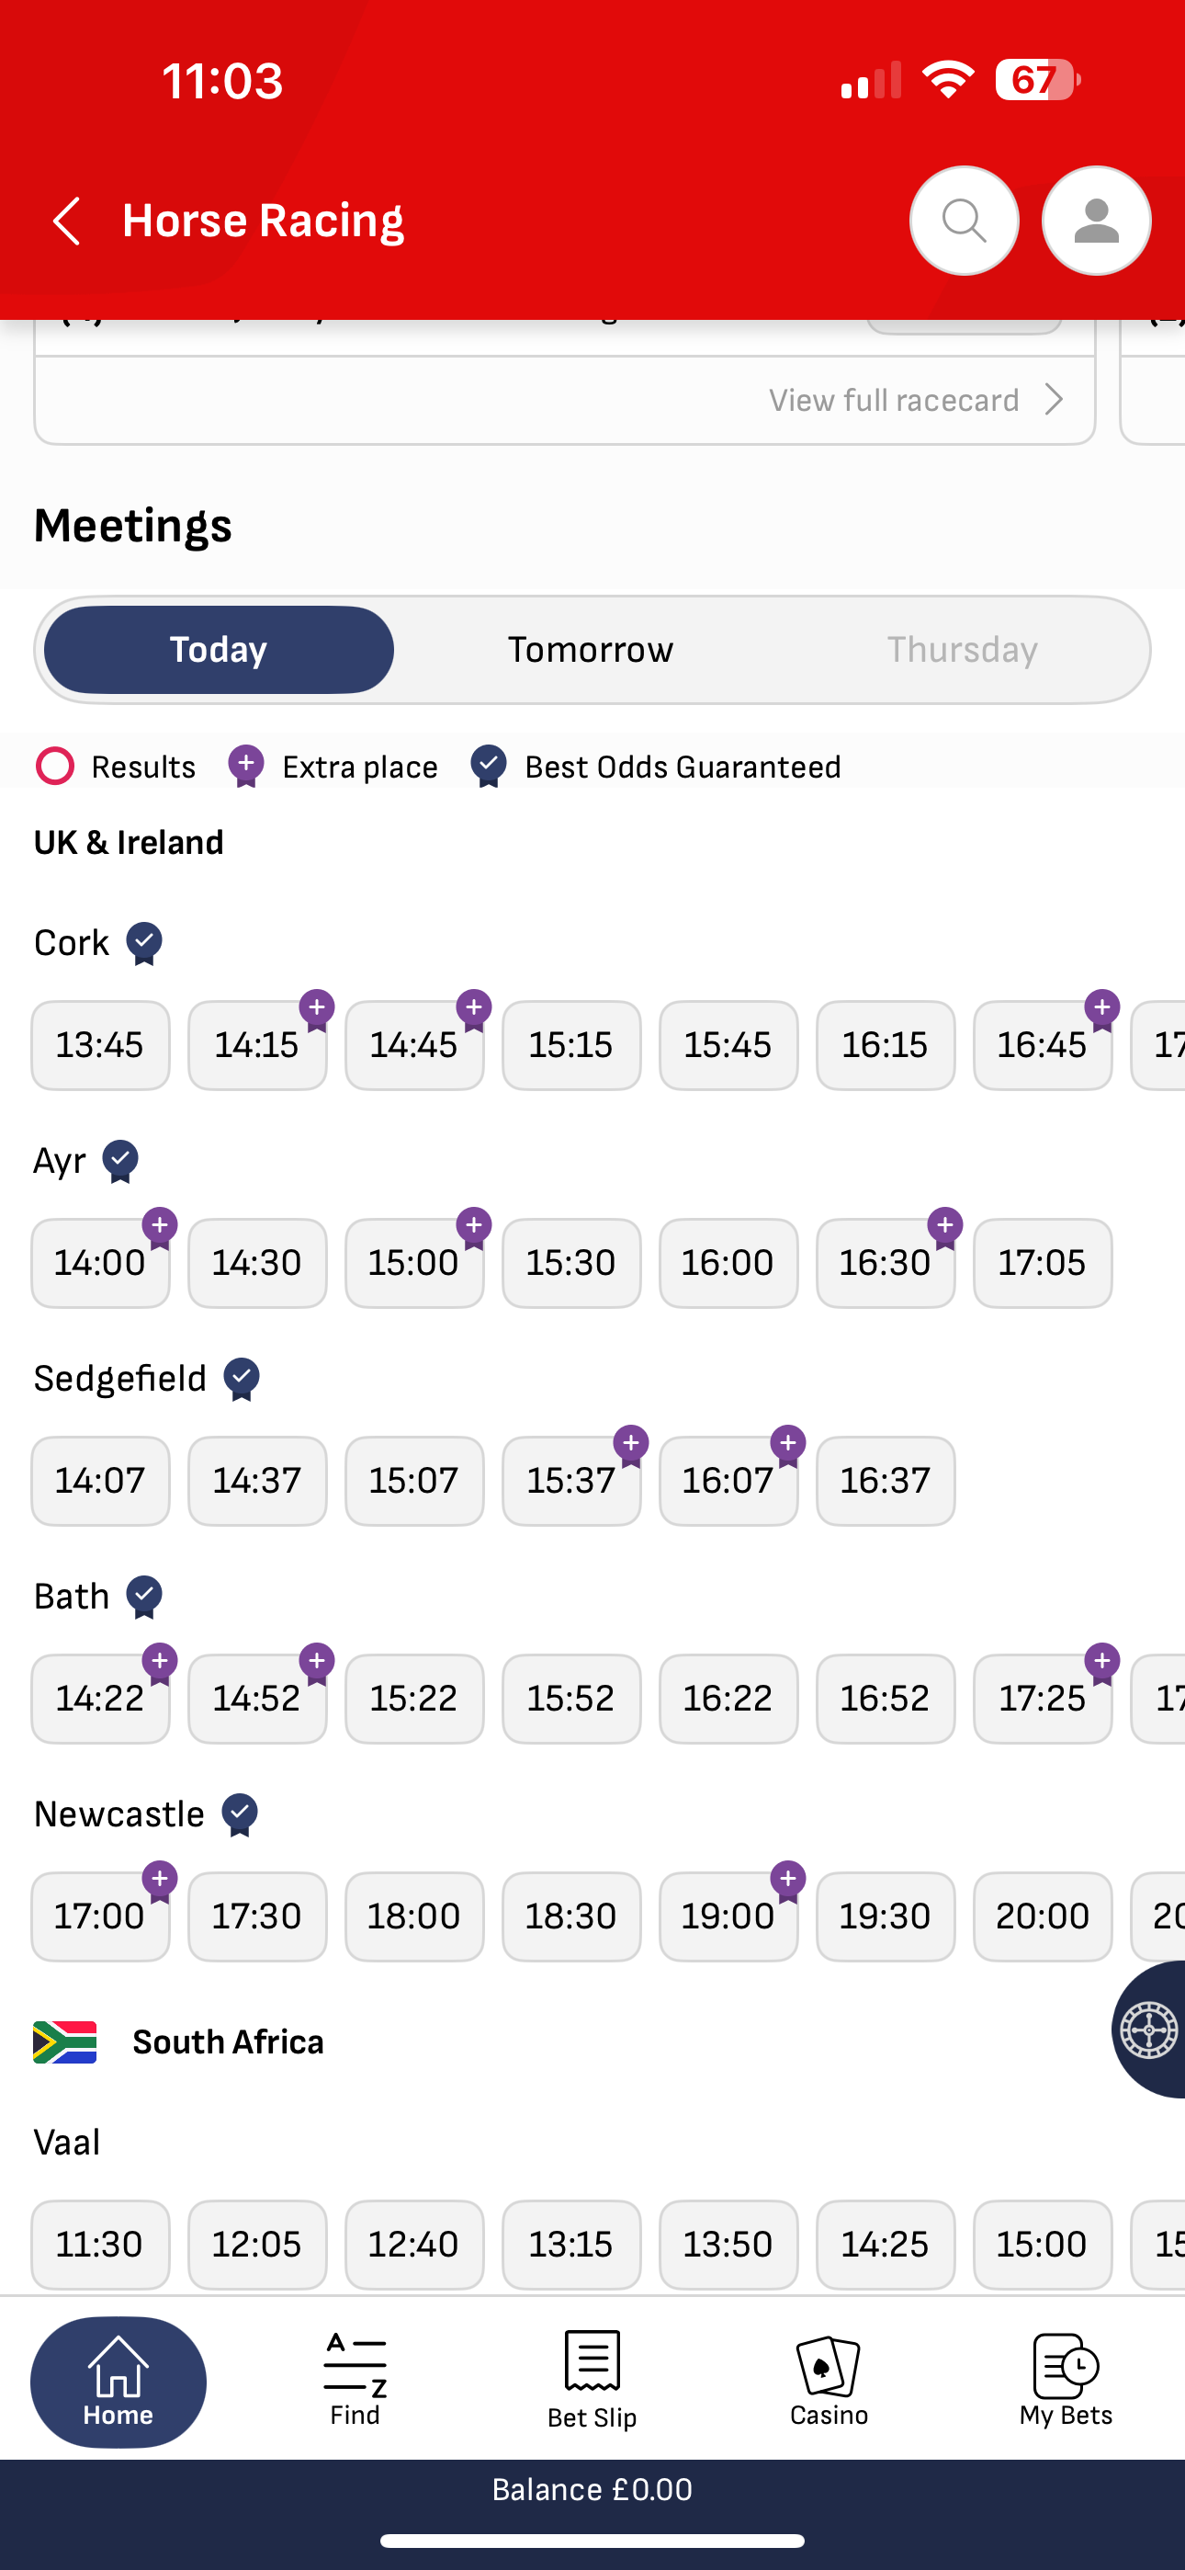
Task: Open the Bath 15:52 race
Action: click(571, 1698)
